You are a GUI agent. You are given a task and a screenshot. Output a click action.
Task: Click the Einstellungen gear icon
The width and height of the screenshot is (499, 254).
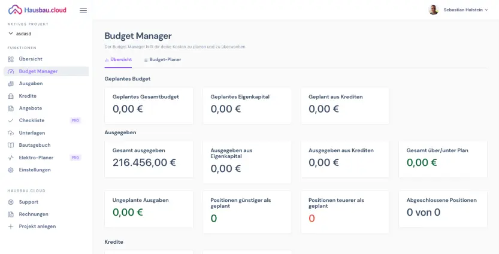click(x=11, y=170)
